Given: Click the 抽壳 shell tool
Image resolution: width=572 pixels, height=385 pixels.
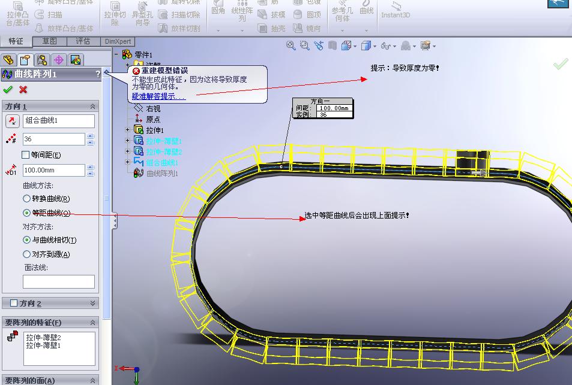Looking at the screenshot, I should 271,28.
